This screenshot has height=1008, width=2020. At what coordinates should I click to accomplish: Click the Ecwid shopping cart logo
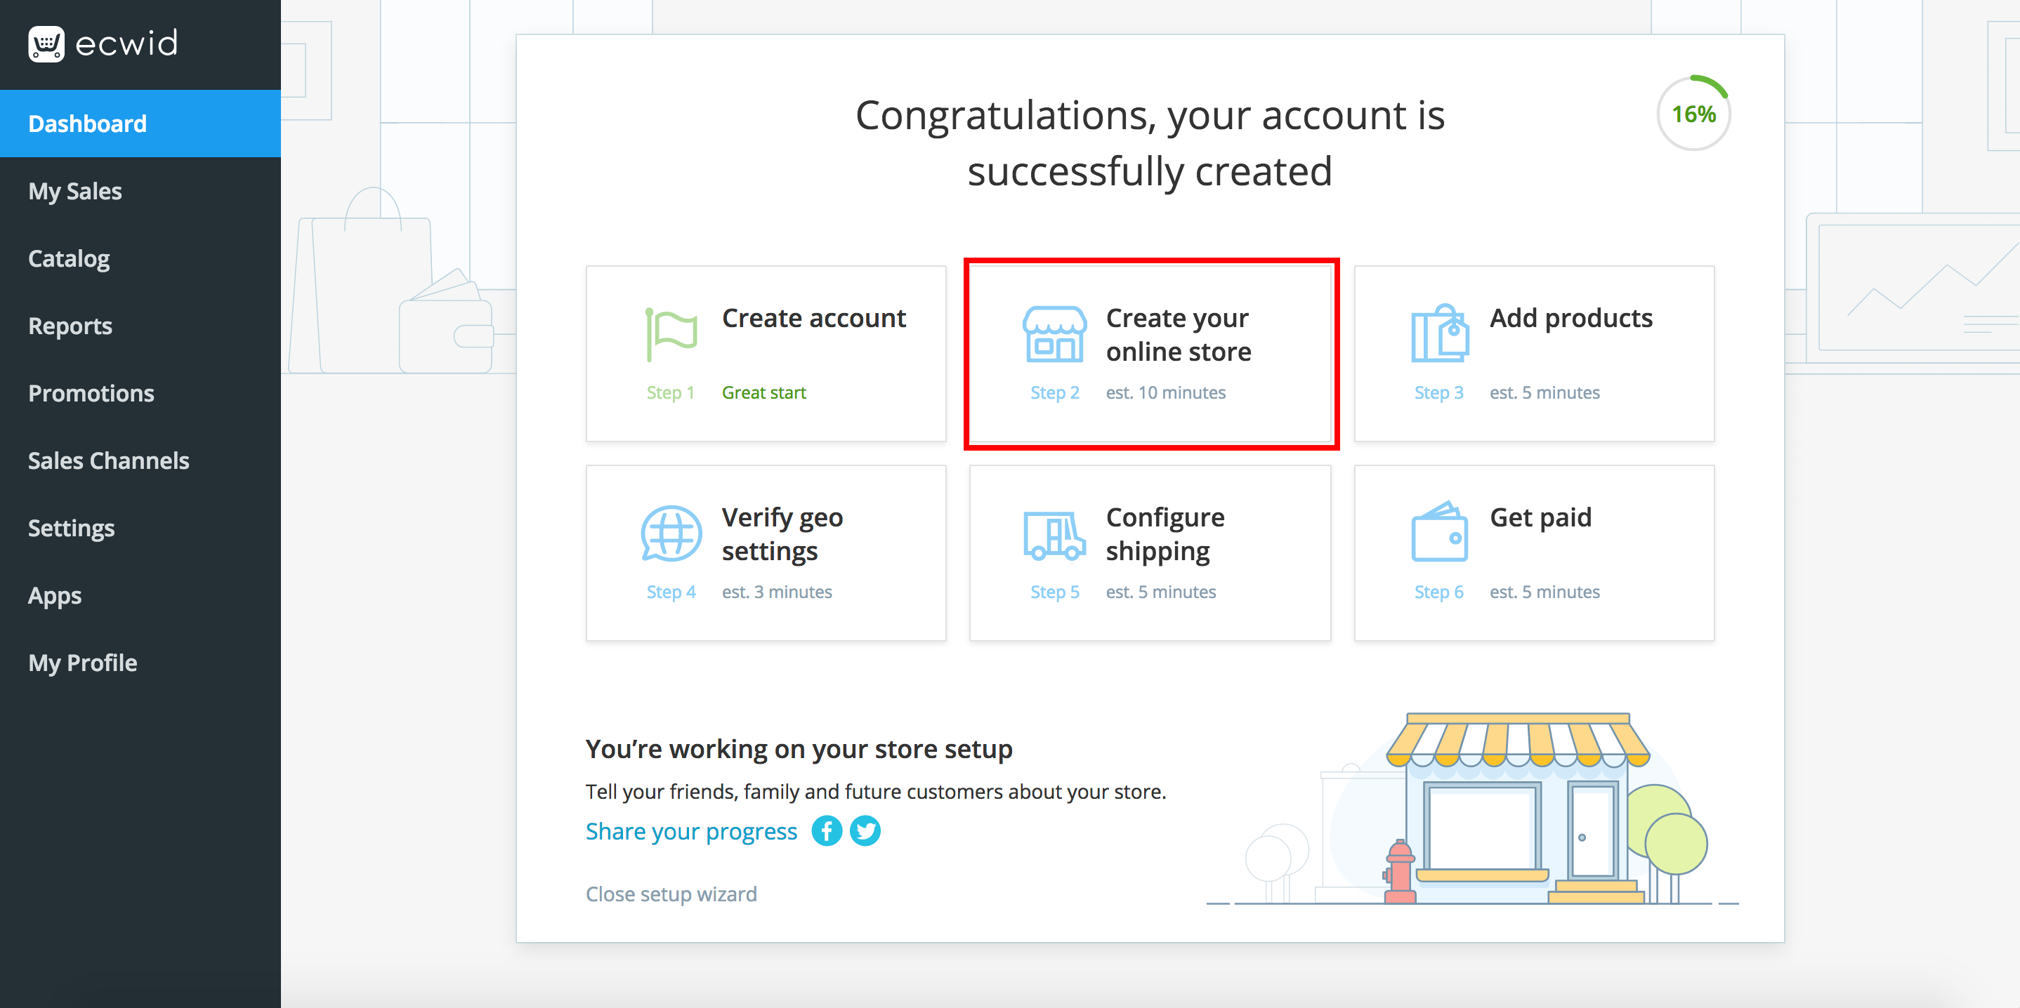46,44
